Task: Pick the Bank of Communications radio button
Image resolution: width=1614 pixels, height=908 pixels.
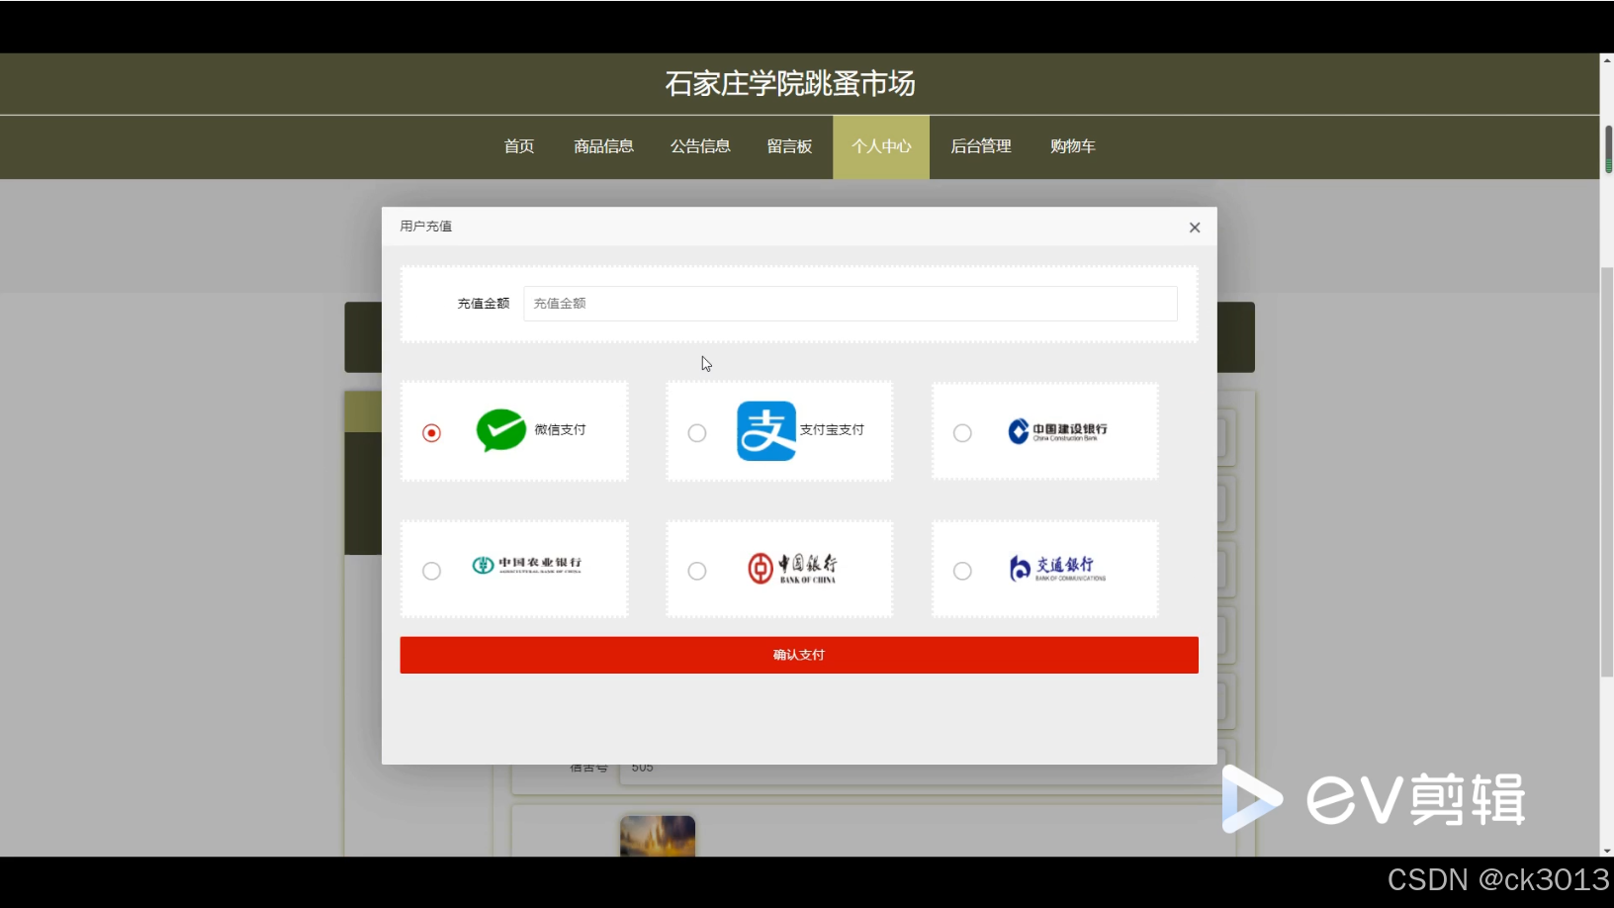Action: click(962, 571)
